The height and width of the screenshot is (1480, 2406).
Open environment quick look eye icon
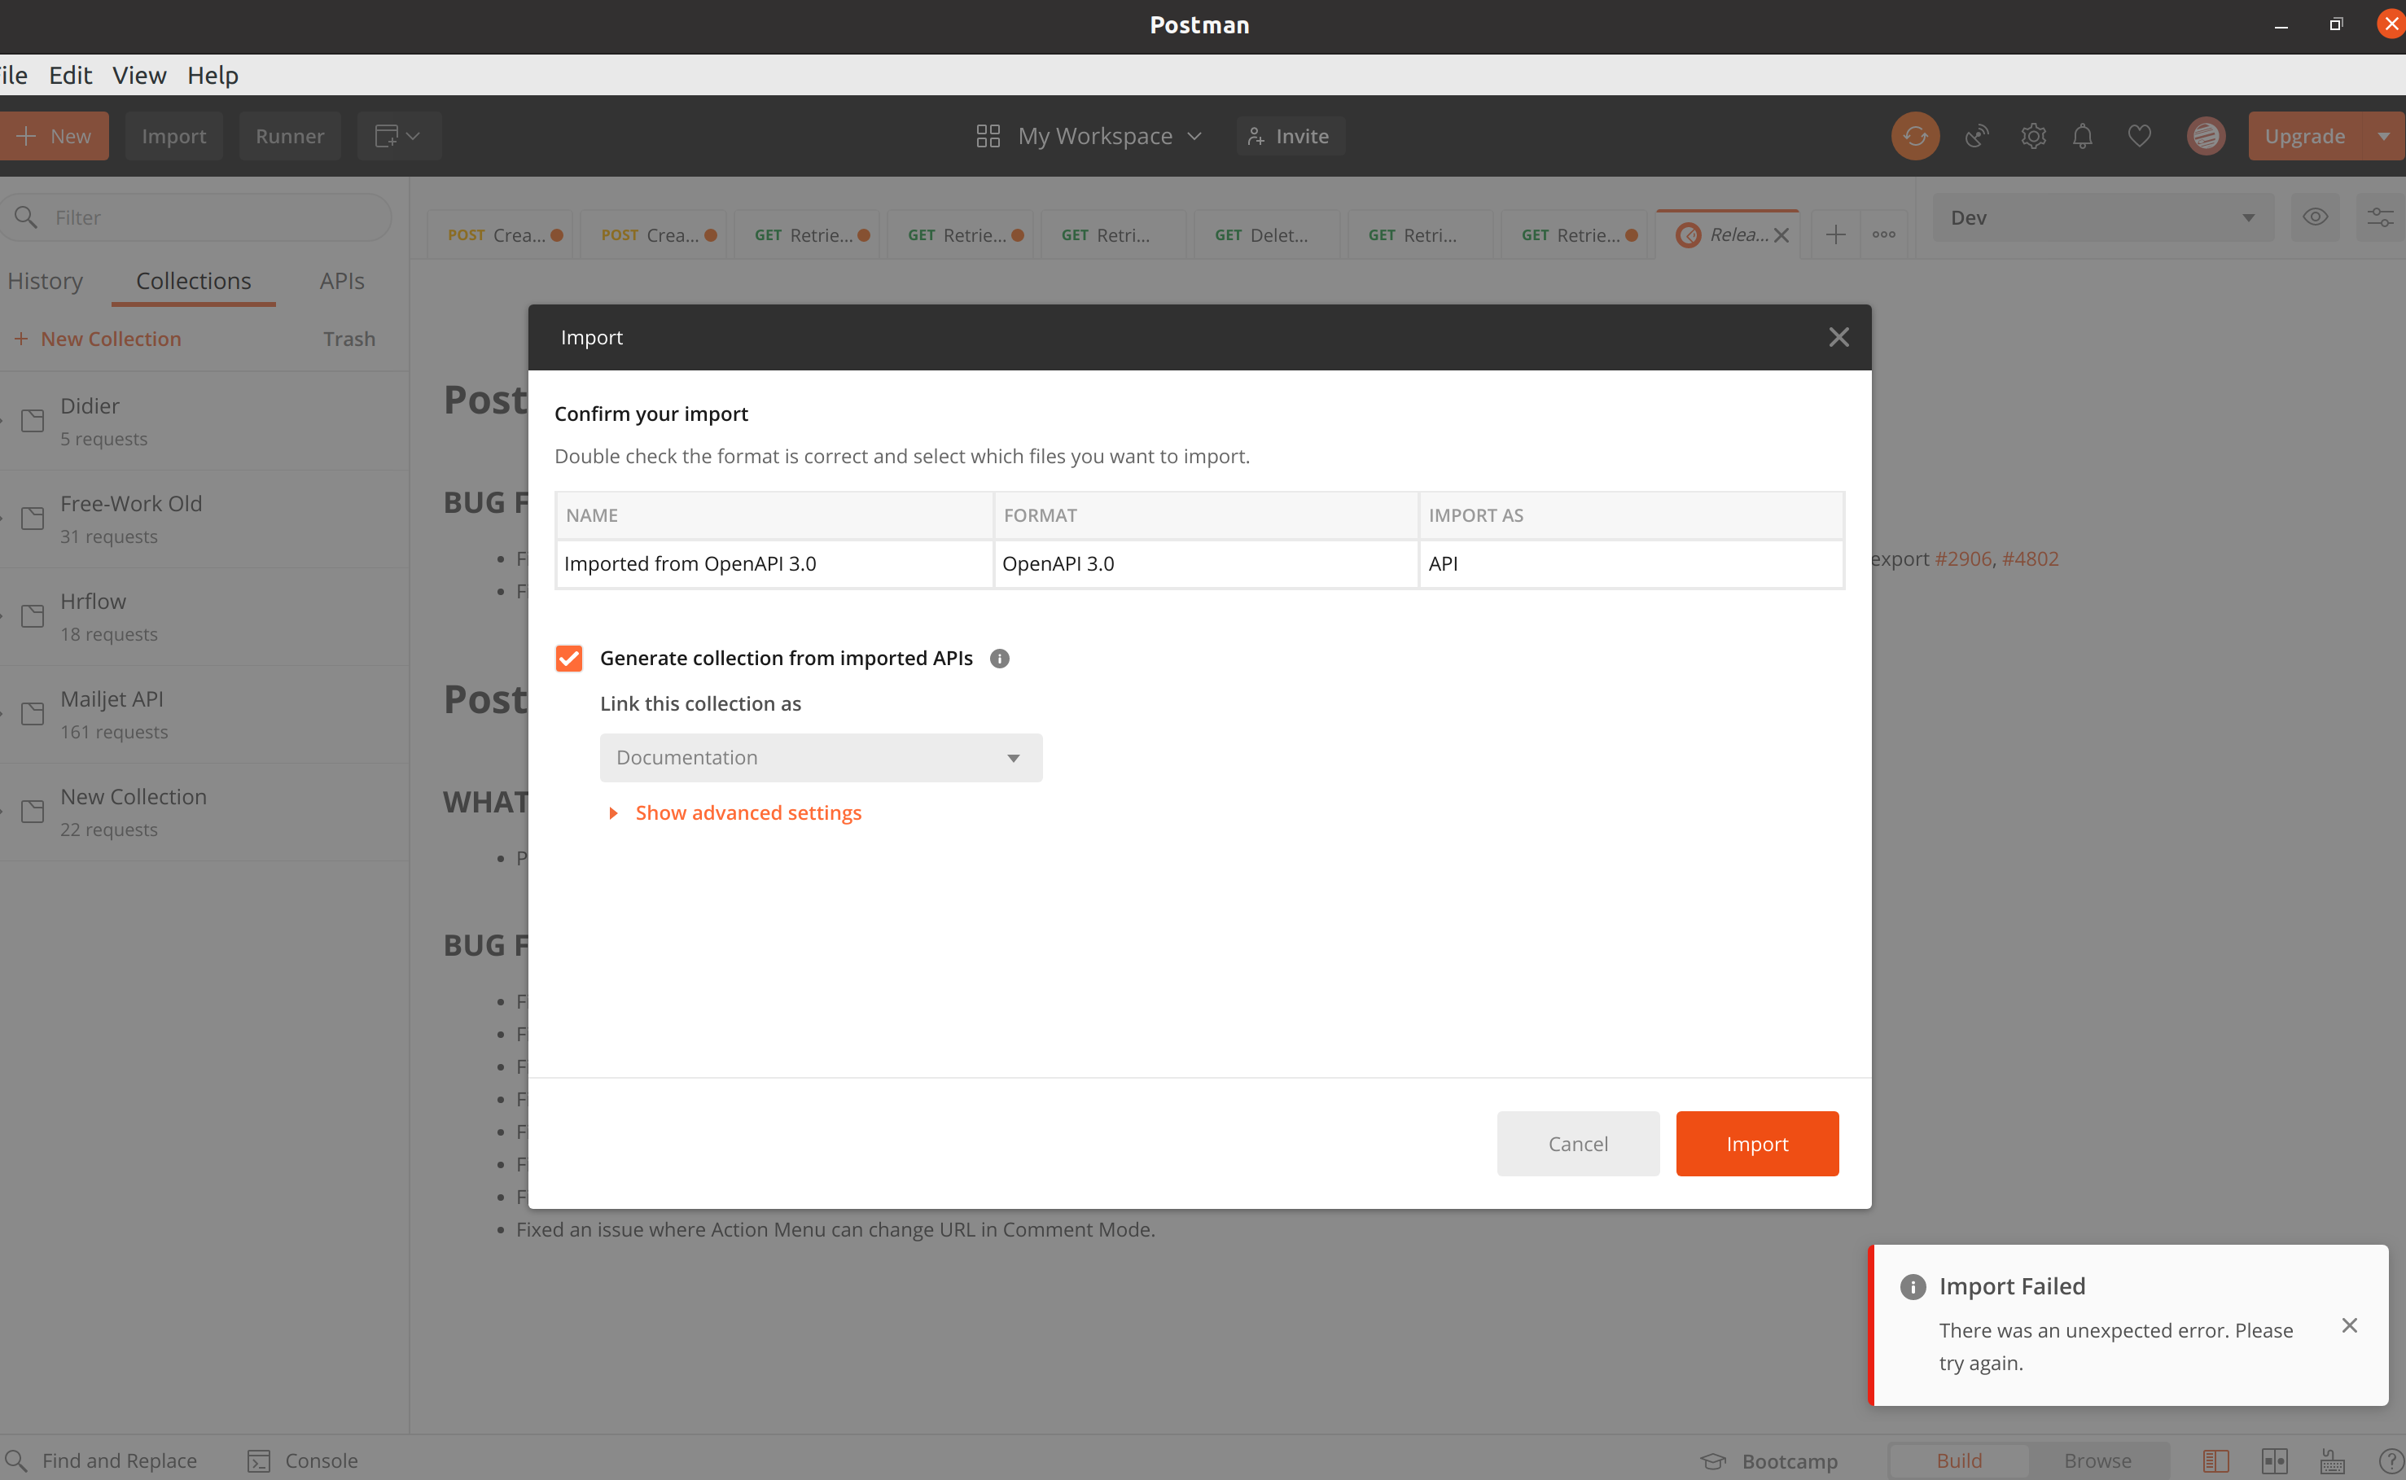click(x=2316, y=217)
